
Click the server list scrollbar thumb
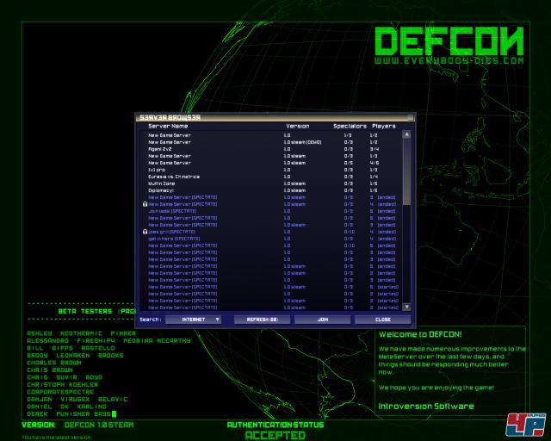point(406,171)
